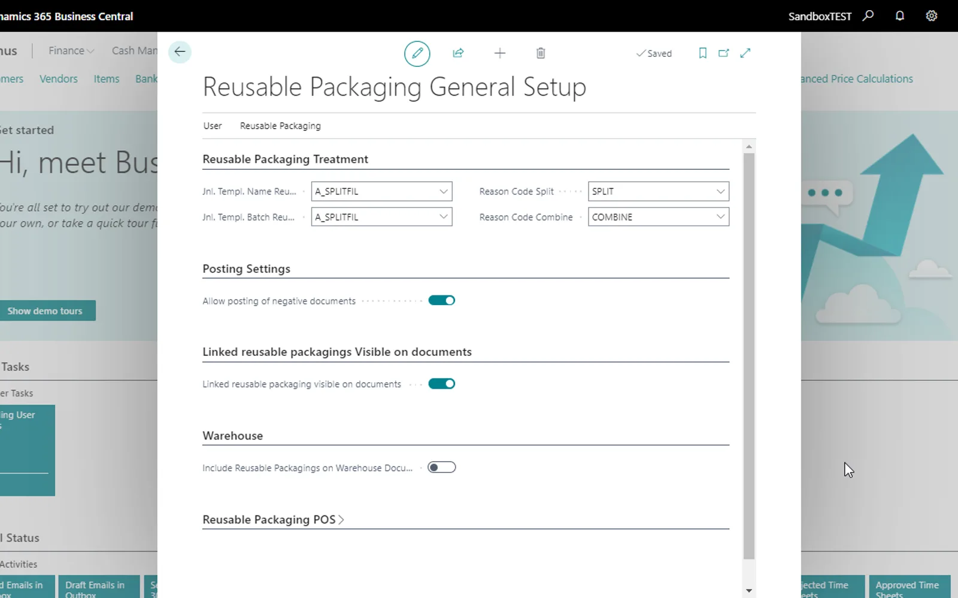Open Reason Code Split dropdown arrow
This screenshot has width=958, height=598.
coord(720,191)
